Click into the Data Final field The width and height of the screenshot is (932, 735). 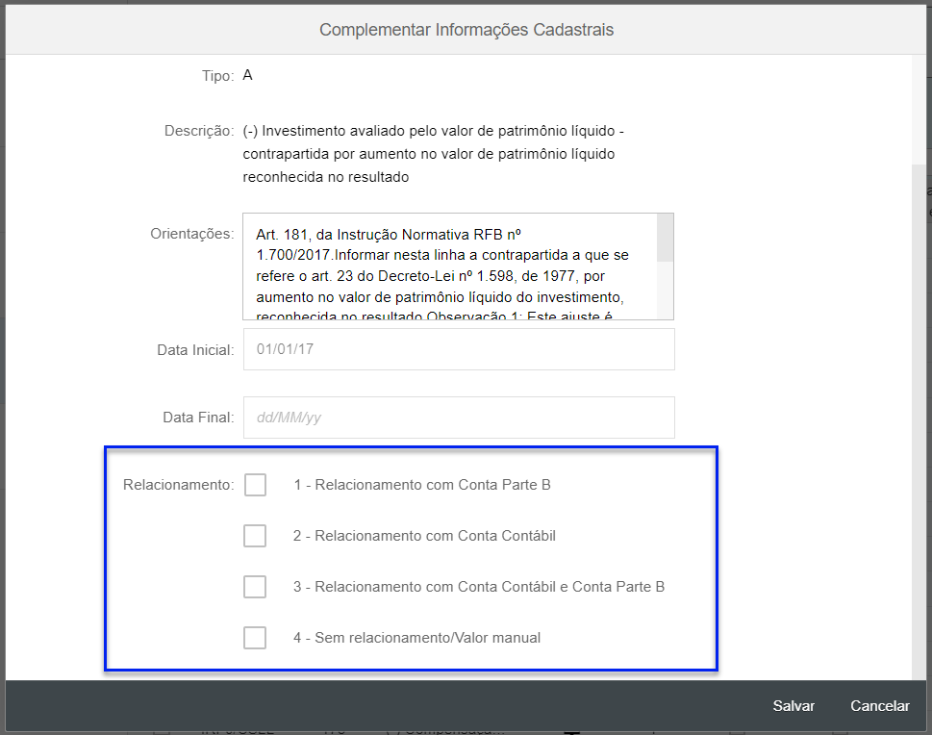click(459, 418)
